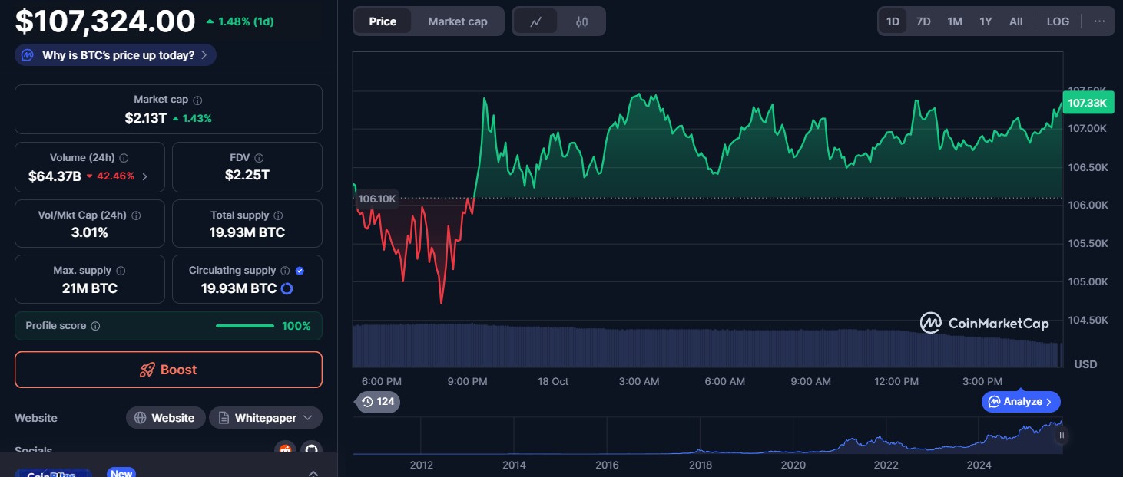The height and width of the screenshot is (477, 1123).
Task: Click the Boost button
Action: click(x=168, y=370)
